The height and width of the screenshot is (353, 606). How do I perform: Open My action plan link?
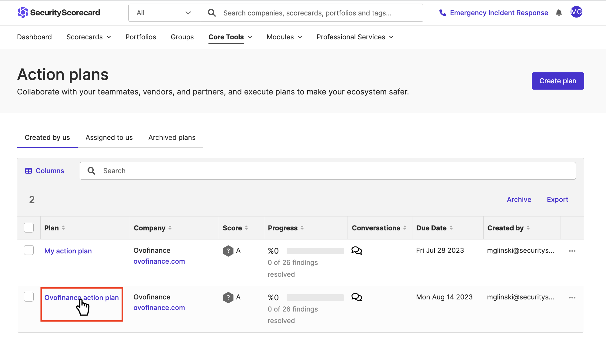pyautogui.click(x=68, y=251)
